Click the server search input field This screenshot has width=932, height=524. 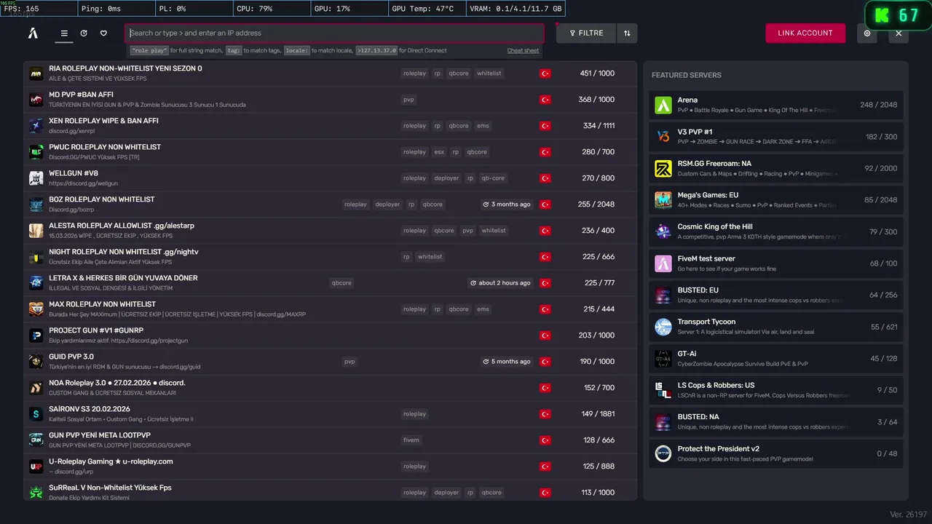click(334, 33)
